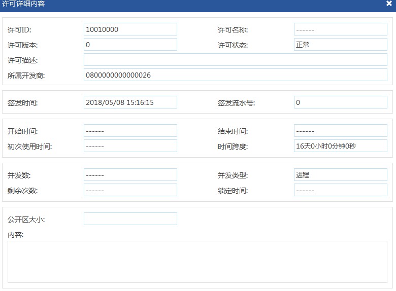Select the 签发时间 date field

coord(130,102)
